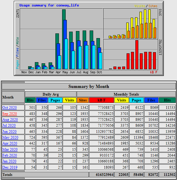This screenshot has width=177, height=180.
Task: Open the Aug 2020 monthly statistics
Action: click(x=10, y=120)
